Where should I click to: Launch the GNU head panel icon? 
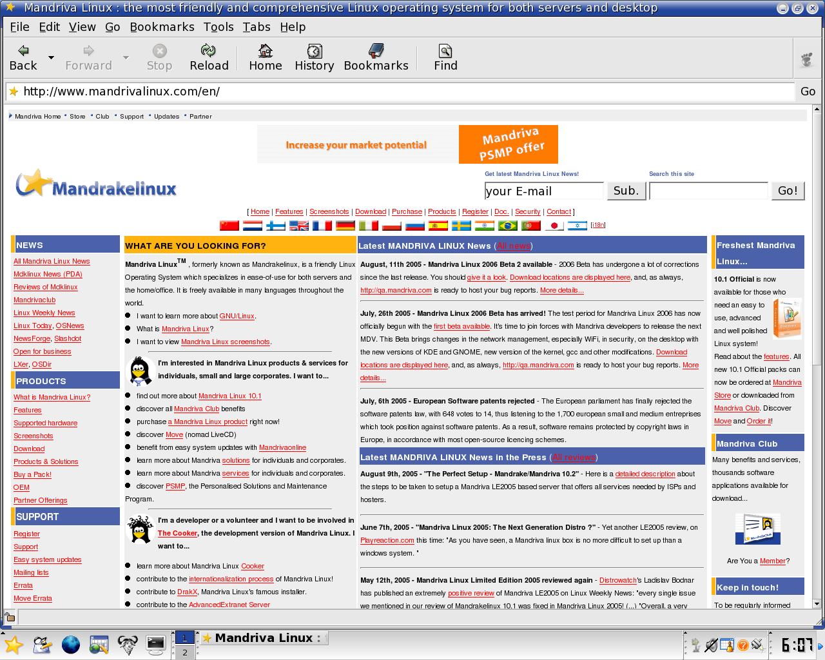[x=127, y=645]
